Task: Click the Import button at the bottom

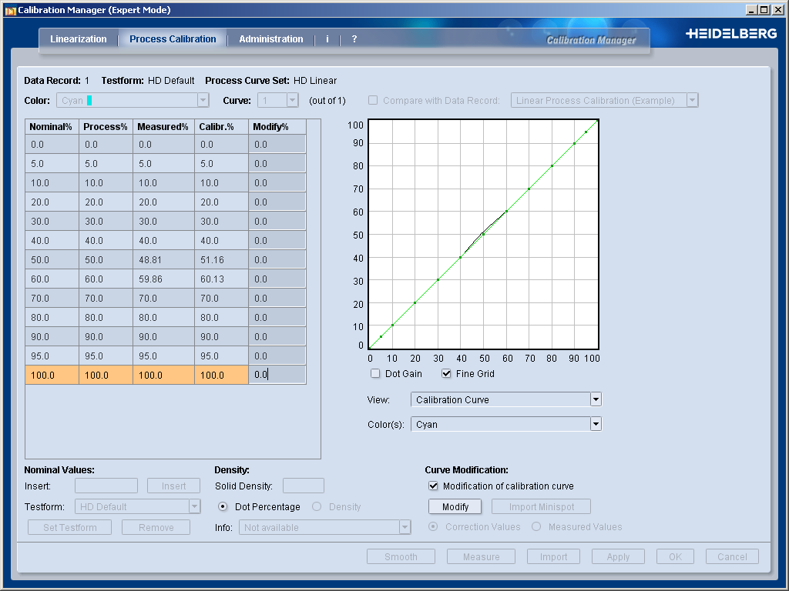Action: coord(553,557)
